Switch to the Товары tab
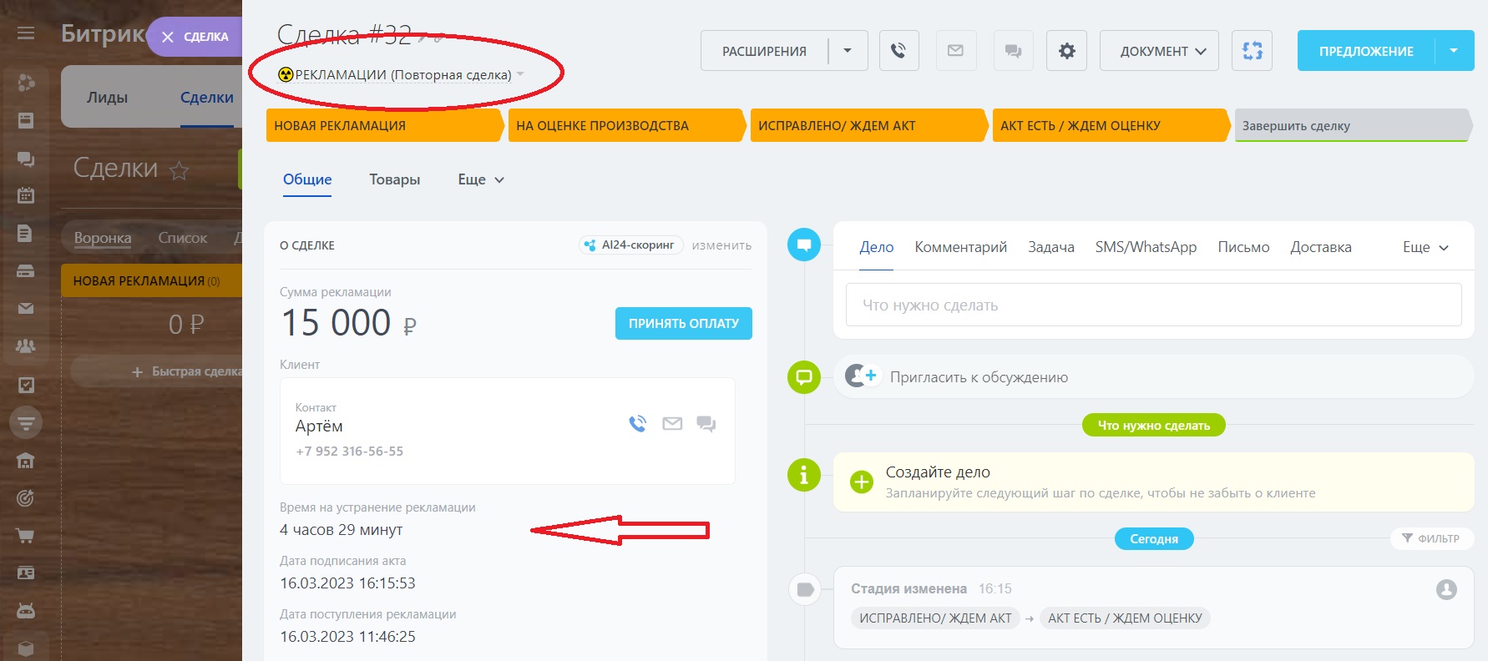This screenshot has height=661, width=1488. [x=394, y=179]
